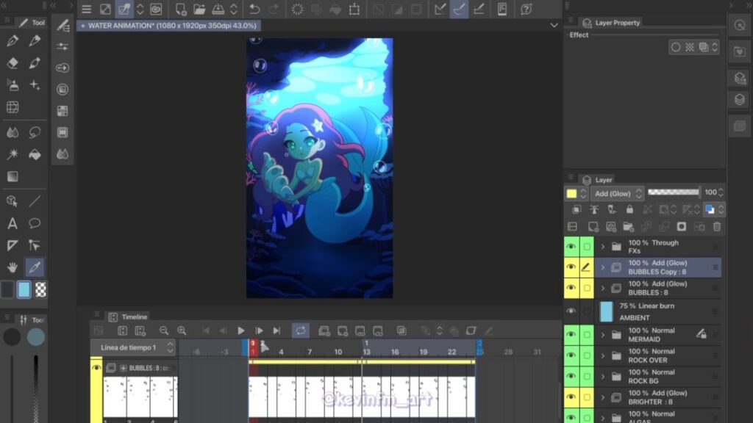This screenshot has height=423, width=753.
Task: Open the canvas tab dropdown chevron
Action: [x=554, y=26]
